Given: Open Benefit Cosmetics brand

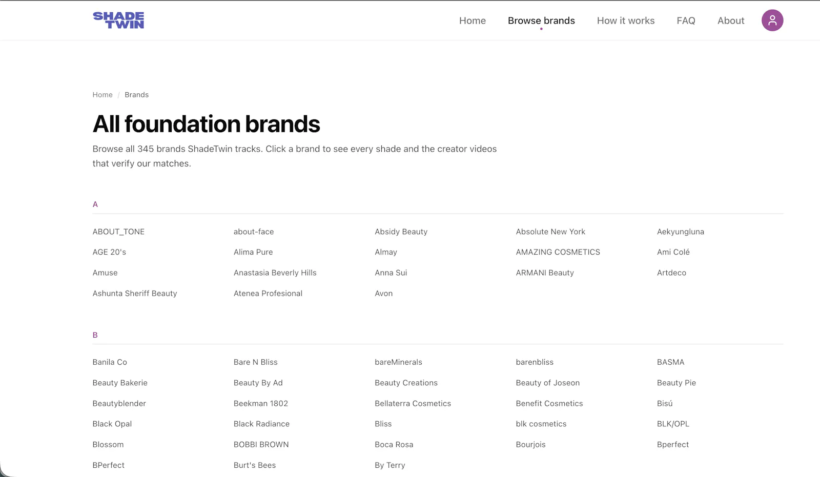Looking at the screenshot, I should [549, 403].
